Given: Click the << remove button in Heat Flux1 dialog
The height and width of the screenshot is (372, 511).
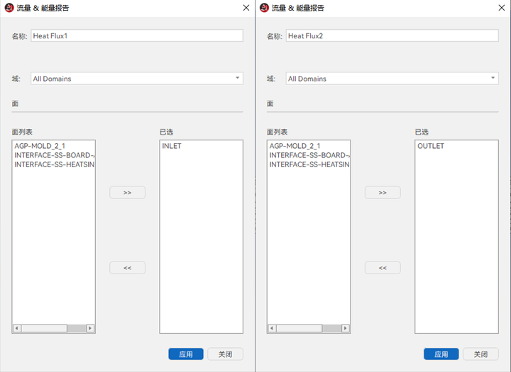Looking at the screenshot, I should pyautogui.click(x=128, y=268).
